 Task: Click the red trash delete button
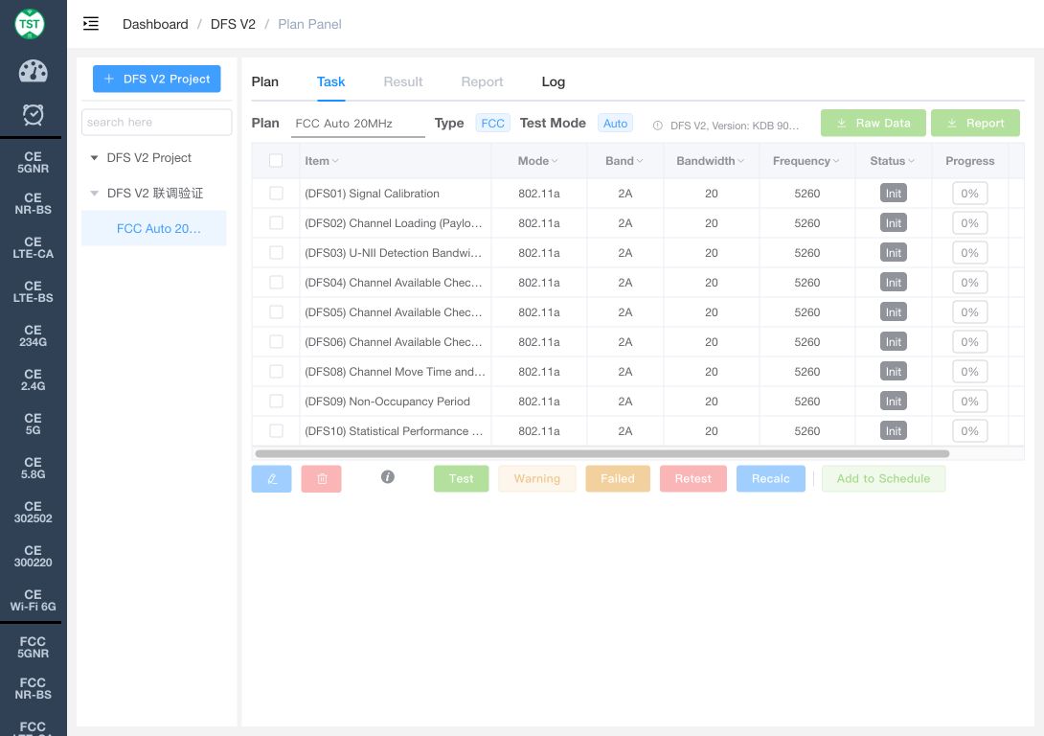coord(321,479)
